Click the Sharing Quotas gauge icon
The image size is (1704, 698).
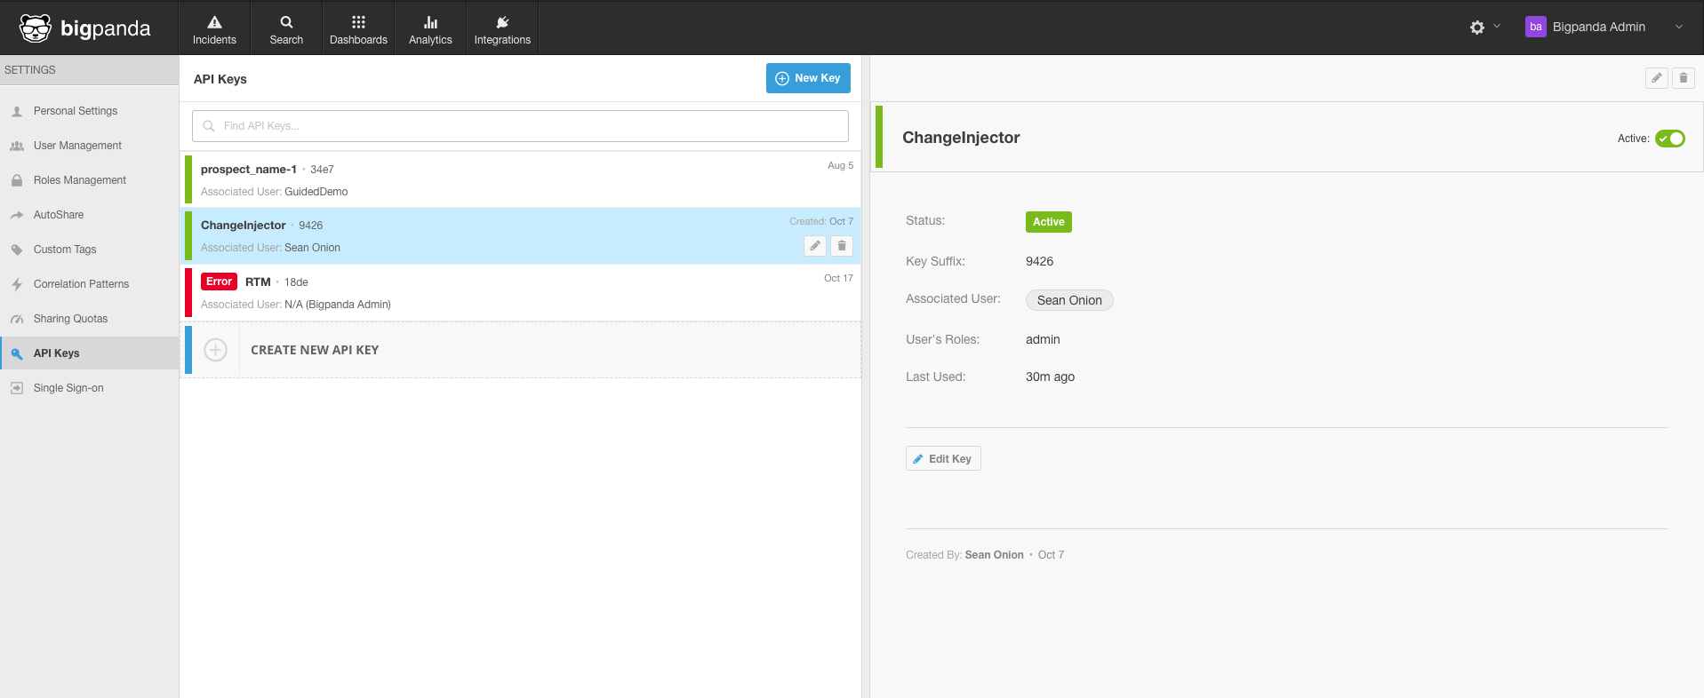17,319
